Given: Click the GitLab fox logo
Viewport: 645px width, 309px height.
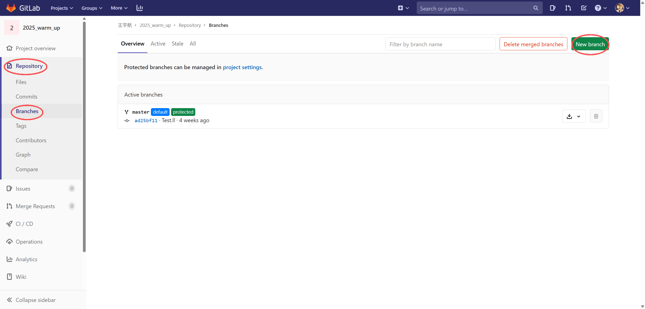Looking at the screenshot, I should click(11, 8).
